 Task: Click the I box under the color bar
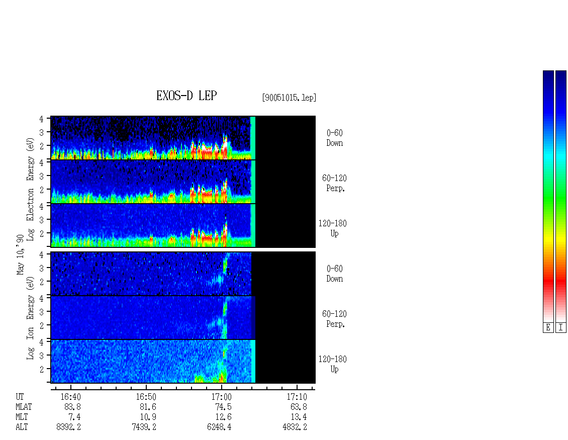(561, 327)
